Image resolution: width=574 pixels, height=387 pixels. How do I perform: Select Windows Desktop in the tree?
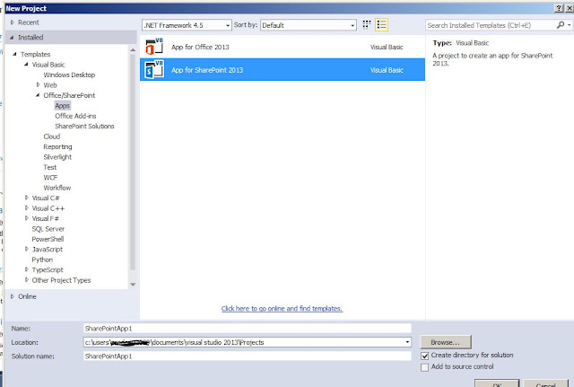click(69, 75)
